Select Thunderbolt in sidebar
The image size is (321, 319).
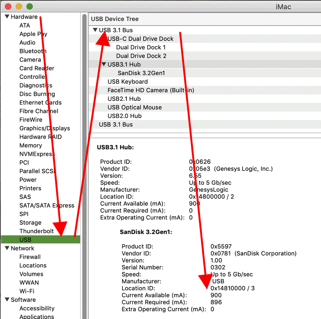point(36,231)
